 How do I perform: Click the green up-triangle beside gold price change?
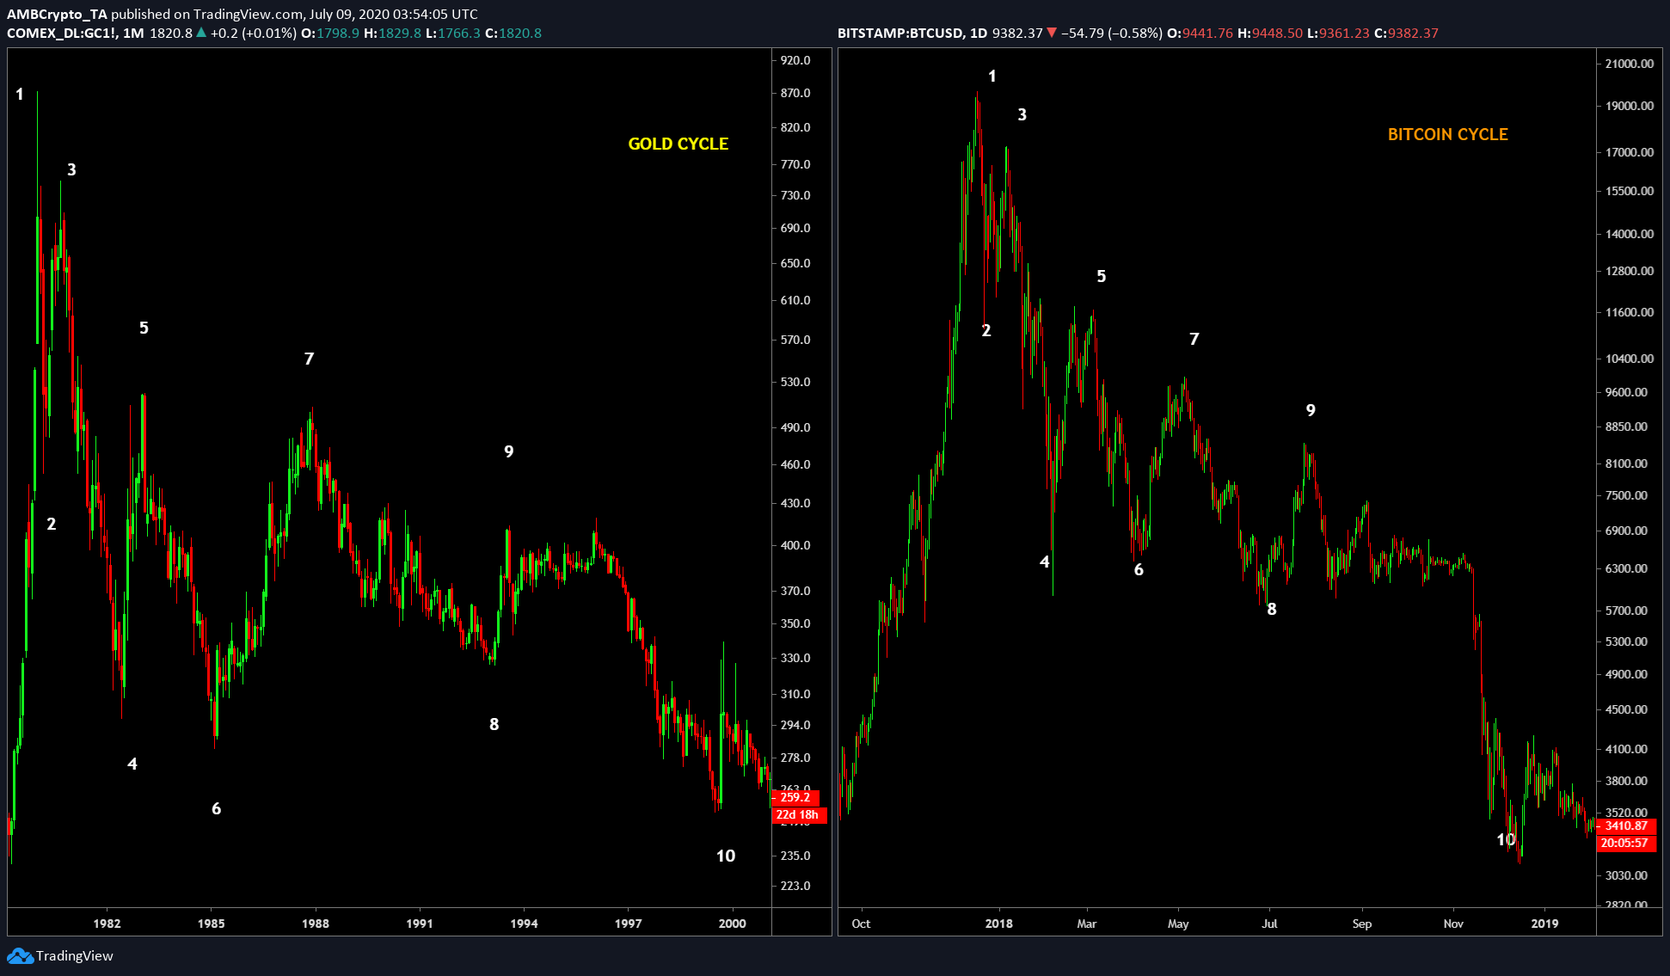[201, 33]
